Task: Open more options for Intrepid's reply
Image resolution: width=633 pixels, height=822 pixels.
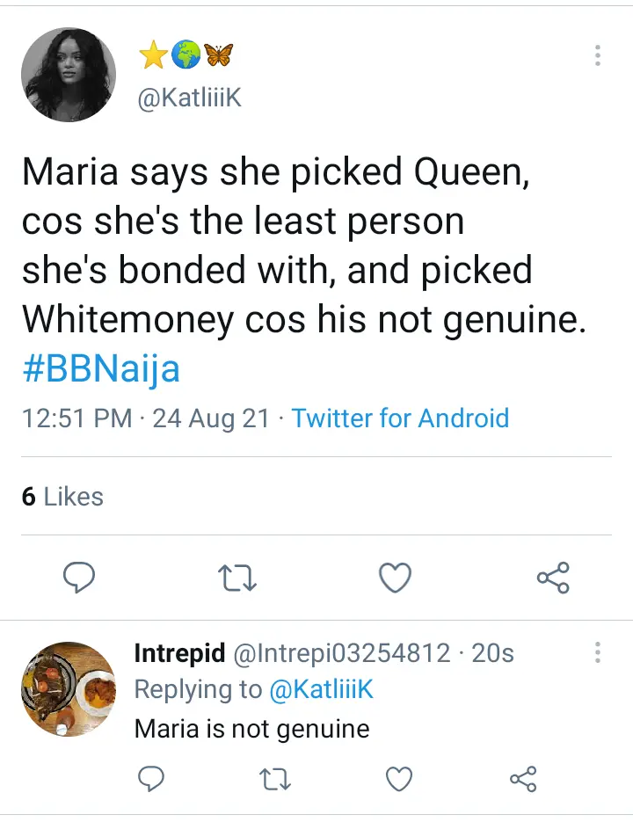Action: tap(598, 652)
